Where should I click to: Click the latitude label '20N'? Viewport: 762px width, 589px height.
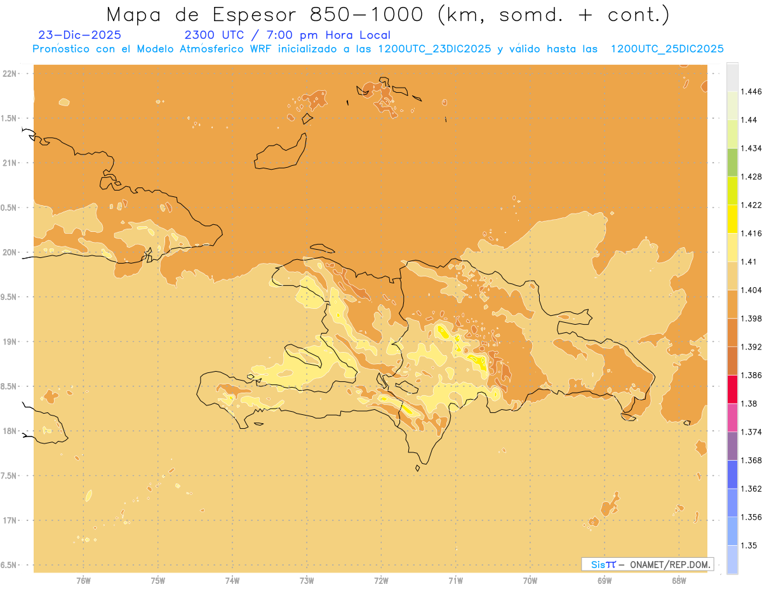10,252
